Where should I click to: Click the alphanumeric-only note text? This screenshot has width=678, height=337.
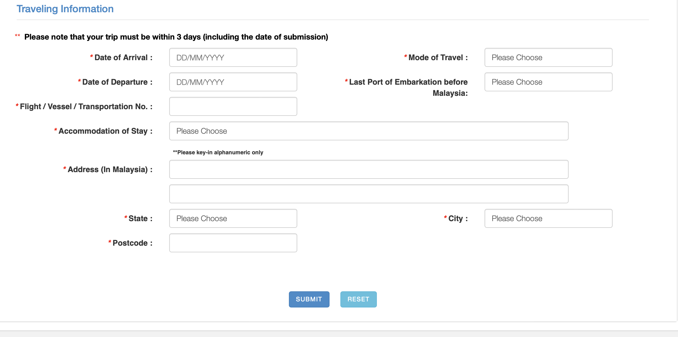[218, 152]
